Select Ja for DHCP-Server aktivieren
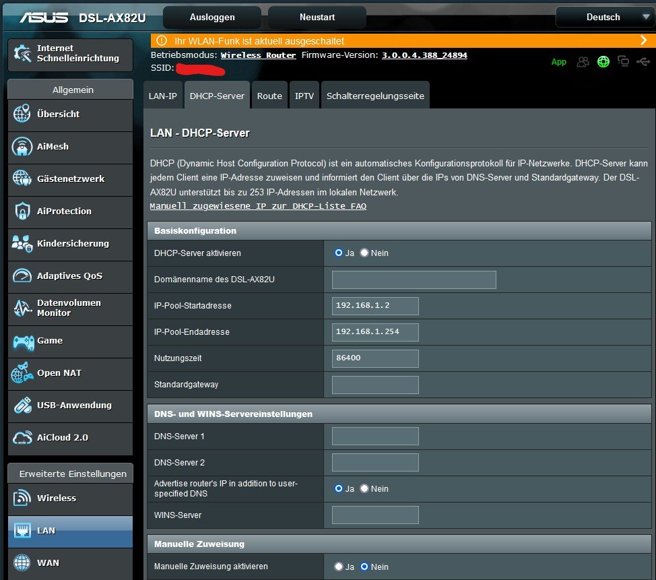Viewport: 656px width, 580px height. (339, 253)
